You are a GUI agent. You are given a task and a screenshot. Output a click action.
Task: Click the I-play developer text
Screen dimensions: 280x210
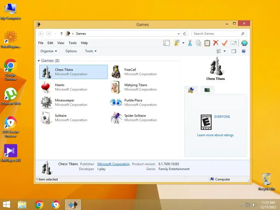[x=101, y=169]
